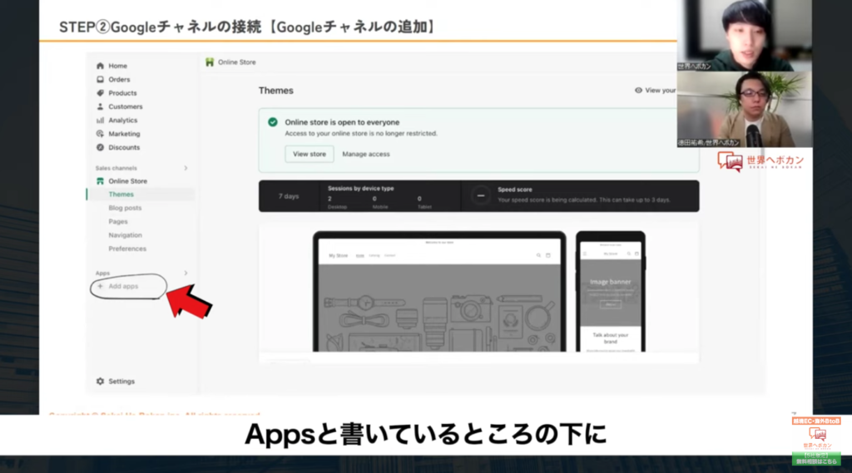Open Discounts in the sidebar
Viewport: 852px width, 473px height.
[x=124, y=147]
